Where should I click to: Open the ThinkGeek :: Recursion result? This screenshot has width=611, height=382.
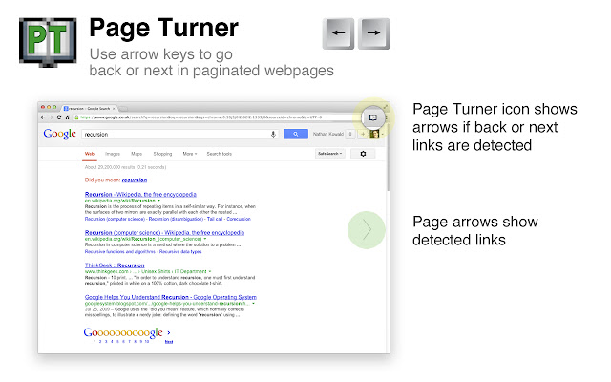pos(115,265)
